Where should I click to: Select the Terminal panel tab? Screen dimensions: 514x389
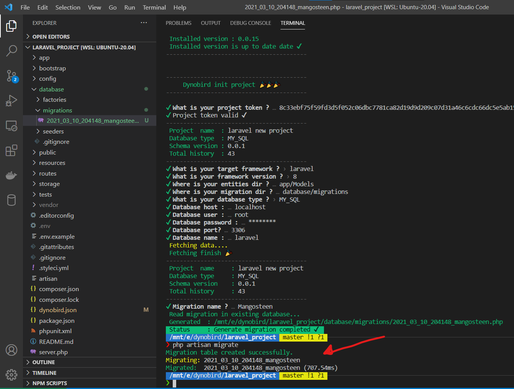pyautogui.click(x=293, y=23)
